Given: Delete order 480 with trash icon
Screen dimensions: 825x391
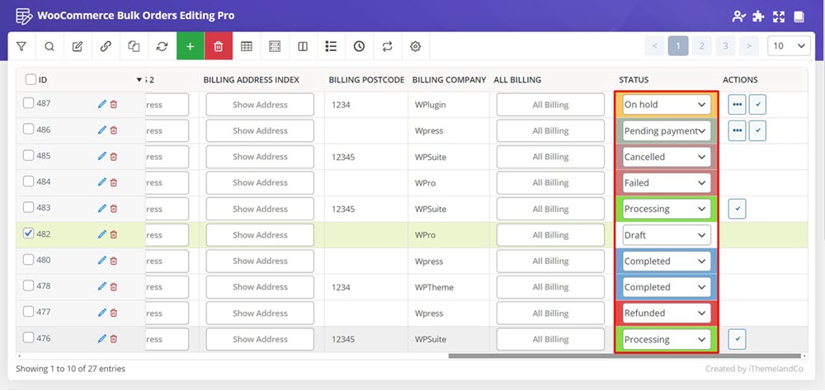Looking at the screenshot, I should pos(114,261).
